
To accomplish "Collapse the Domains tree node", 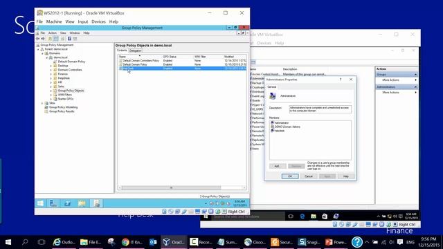I will [x=43, y=53].
